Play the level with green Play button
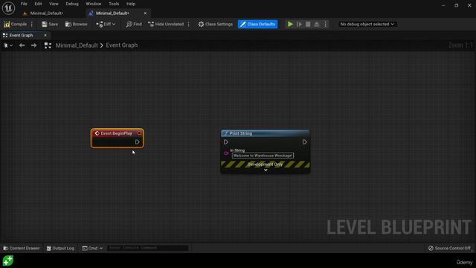 pos(290,24)
